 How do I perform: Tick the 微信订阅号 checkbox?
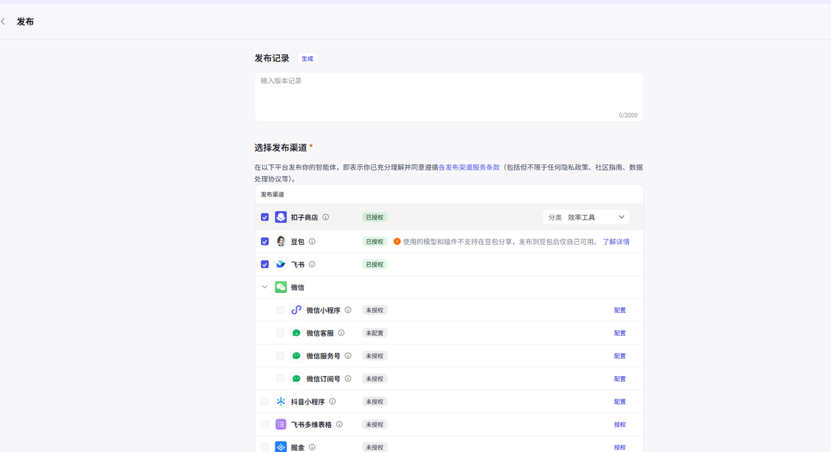280,379
